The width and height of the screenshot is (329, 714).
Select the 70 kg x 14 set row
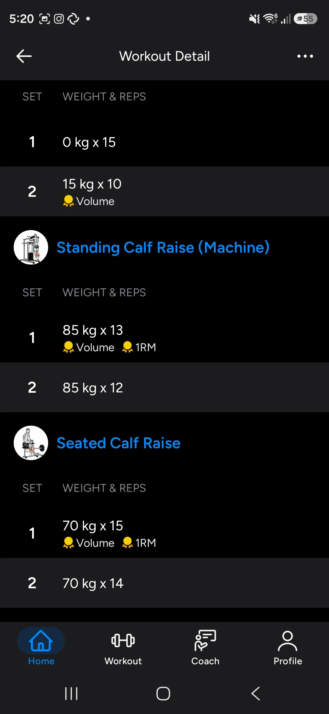[164, 583]
